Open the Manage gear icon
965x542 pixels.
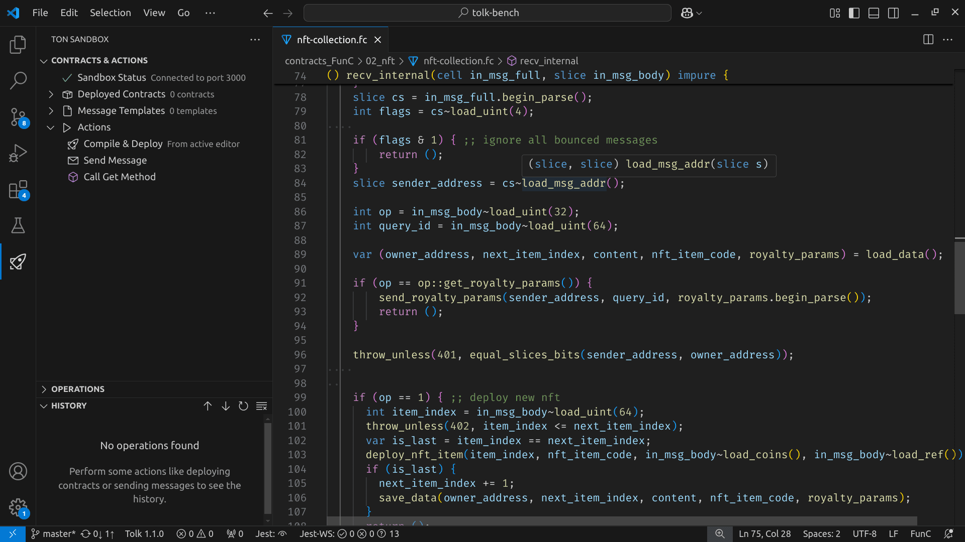tap(18, 507)
